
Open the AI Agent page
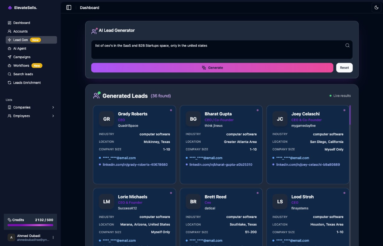(20, 49)
